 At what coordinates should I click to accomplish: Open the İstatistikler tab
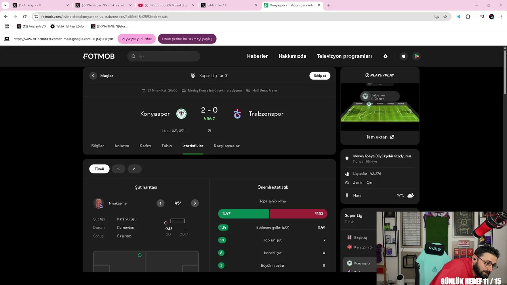[193, 146]
